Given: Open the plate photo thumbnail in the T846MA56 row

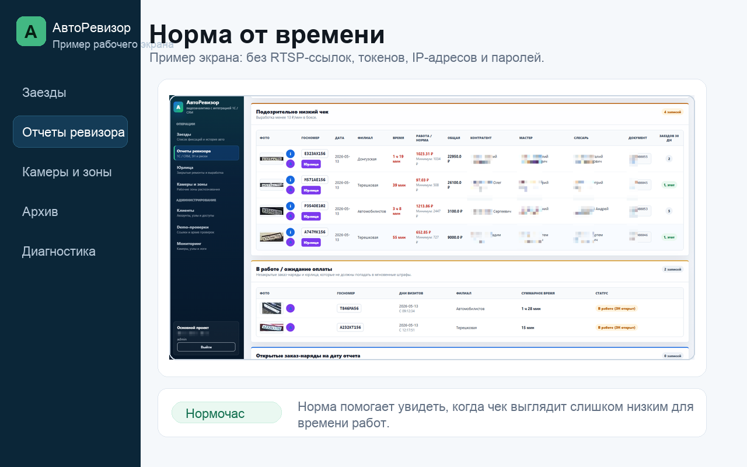Looking at the screenshot, I should 271,308.
